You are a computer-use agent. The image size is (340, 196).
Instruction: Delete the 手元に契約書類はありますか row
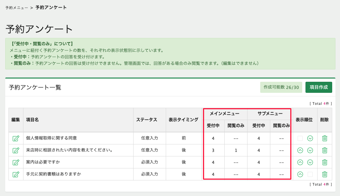324,174
